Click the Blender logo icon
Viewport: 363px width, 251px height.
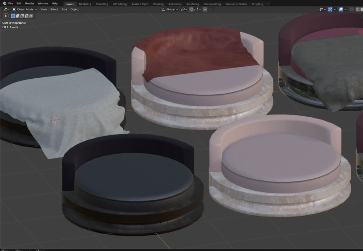pos(4,4)
